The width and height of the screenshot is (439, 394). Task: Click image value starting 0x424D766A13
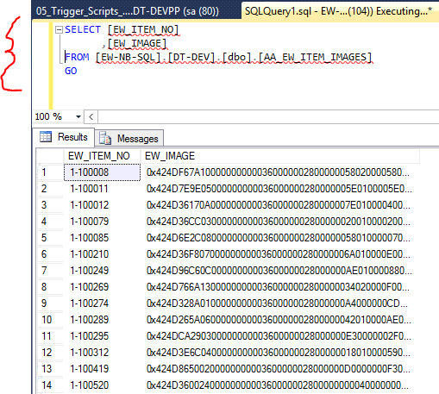pos(280,287)
